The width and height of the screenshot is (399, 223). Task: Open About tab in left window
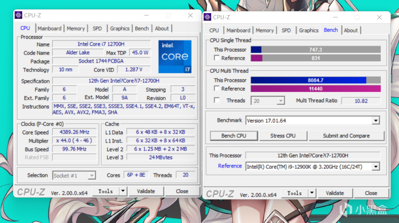tap(162, 29)
